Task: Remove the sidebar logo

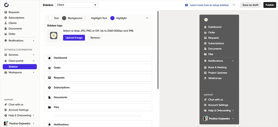Action: pos(95,38)
